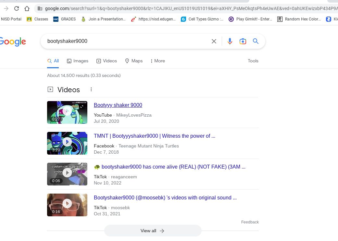Screen dimensions: 338x241
Task: Click the Feedback link
Action: 250,222
